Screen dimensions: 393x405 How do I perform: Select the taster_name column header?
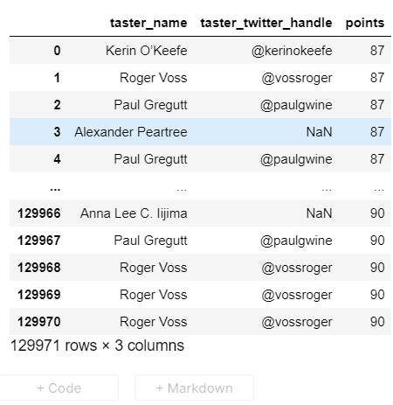pos(148,23)
